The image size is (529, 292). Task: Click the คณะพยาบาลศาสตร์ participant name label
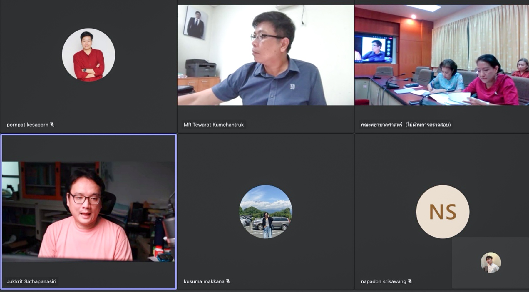406,125
